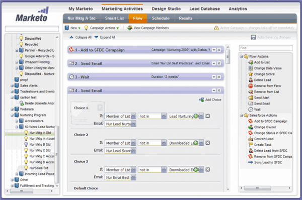
Task: Click the Add Choice icon
Action: [201, 100]
